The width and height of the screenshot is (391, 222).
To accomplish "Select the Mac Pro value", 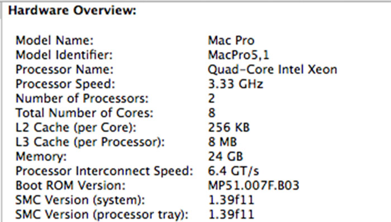I will point(231,40).
